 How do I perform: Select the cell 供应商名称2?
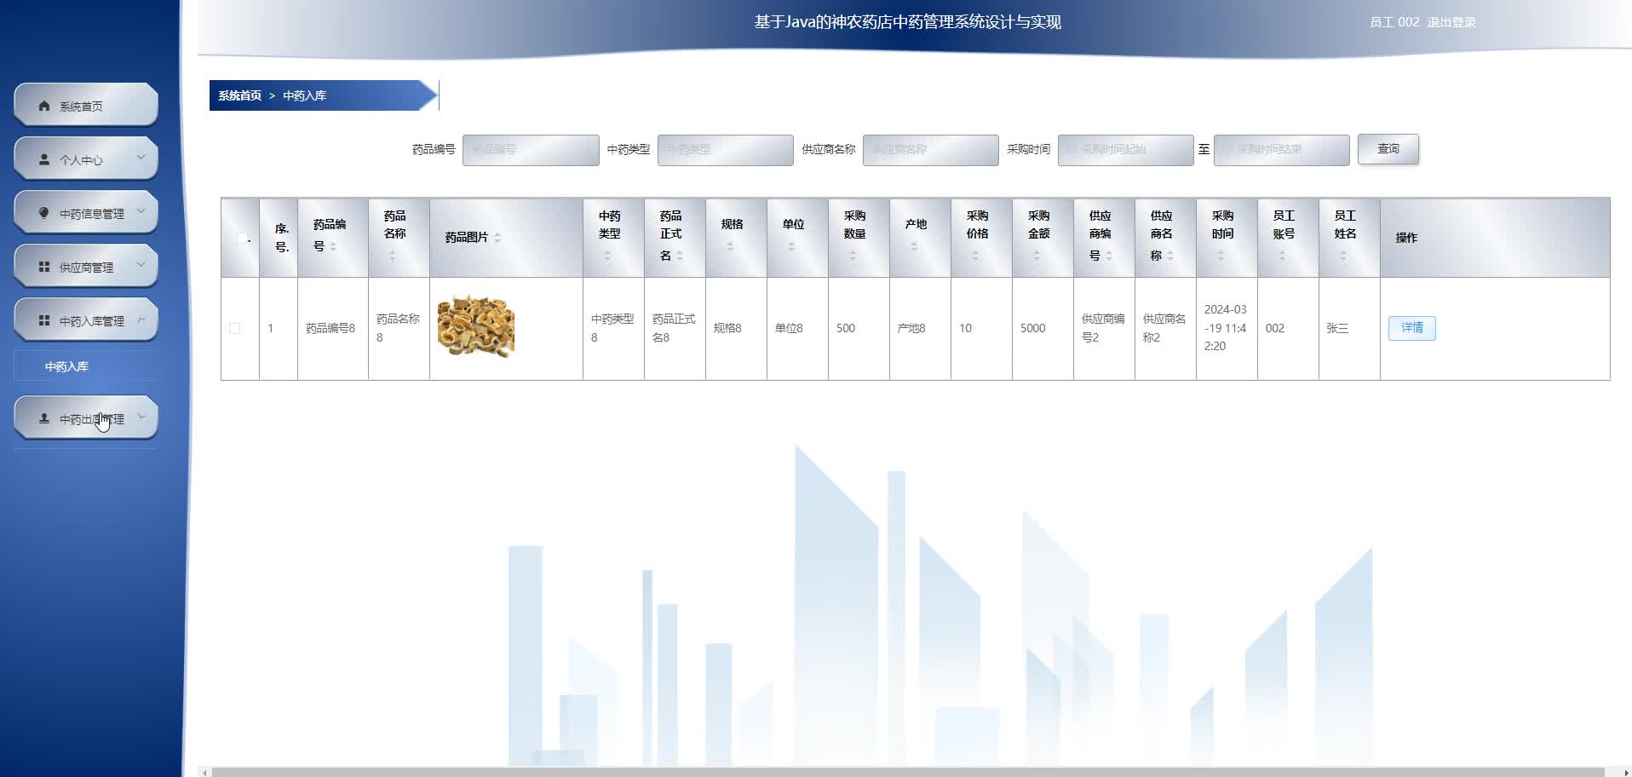(x=1164, y=328)
